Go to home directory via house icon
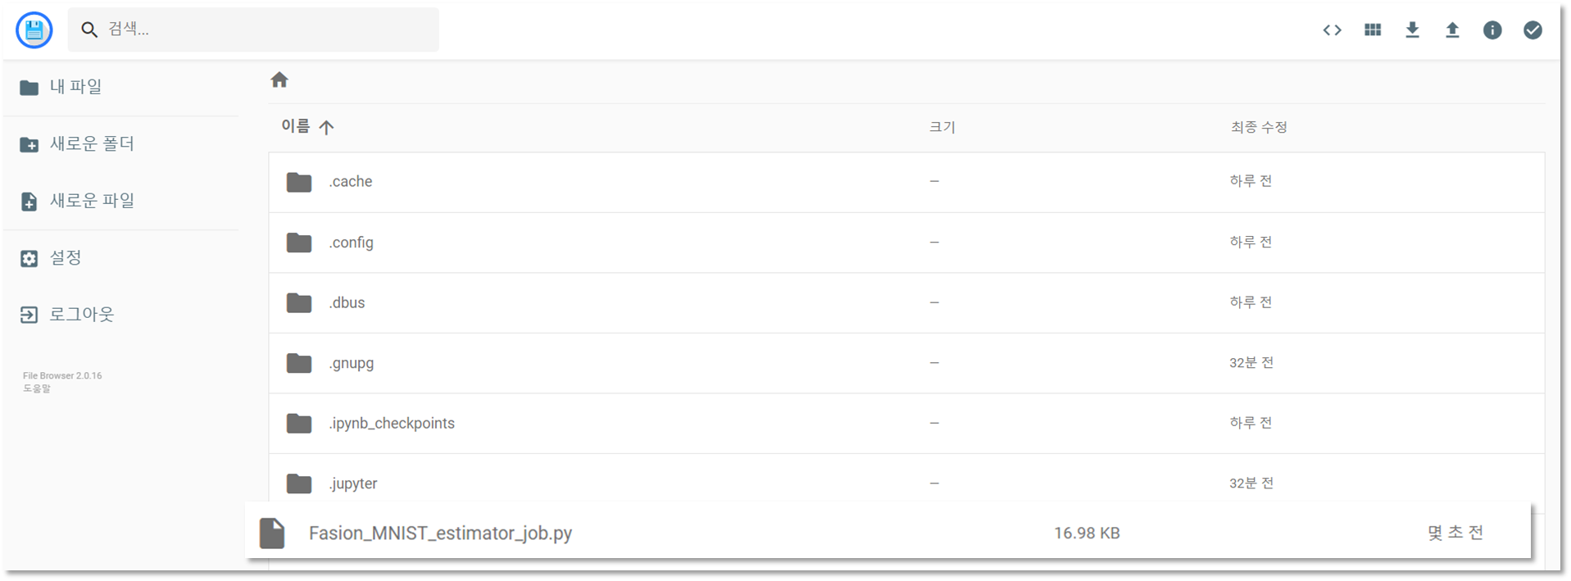Screen dimensions: 1571x581 279,79
